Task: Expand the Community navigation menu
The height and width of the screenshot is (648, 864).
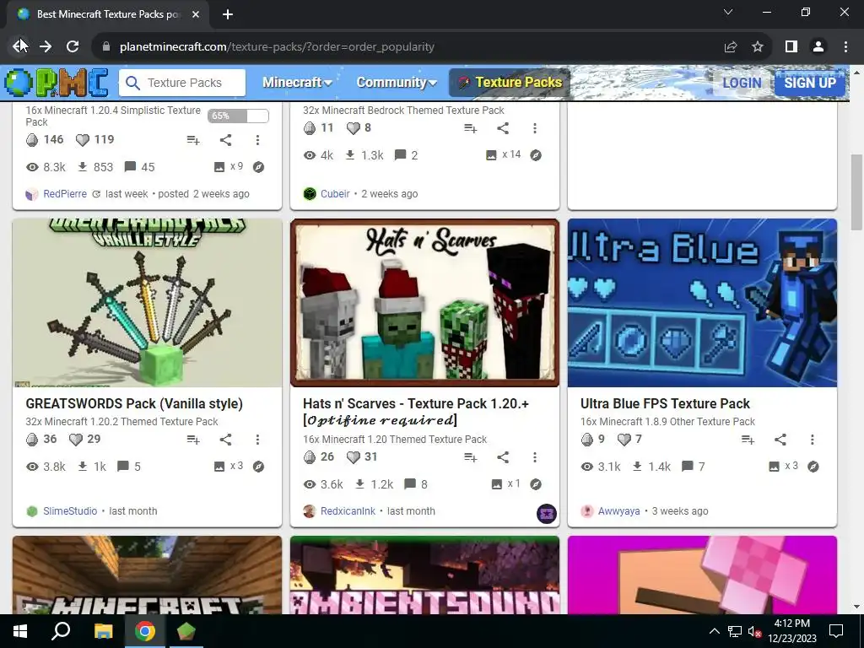Action: click(397, 83)
